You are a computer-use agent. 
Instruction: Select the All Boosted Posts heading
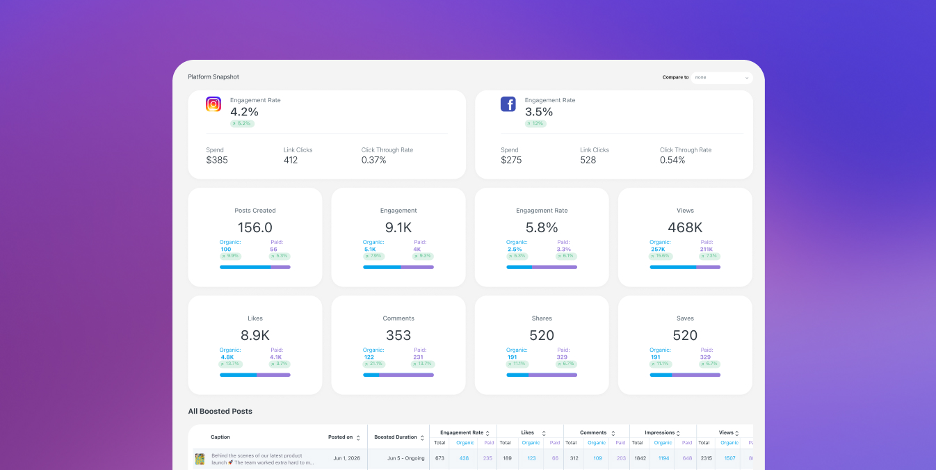pos(220,412)
